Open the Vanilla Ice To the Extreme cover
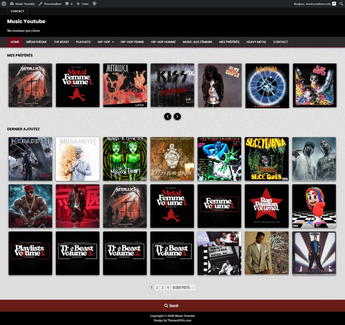345x325 pixels. click(314, 253)
